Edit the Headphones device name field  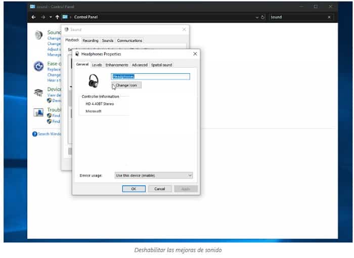(x=150, y=76)
